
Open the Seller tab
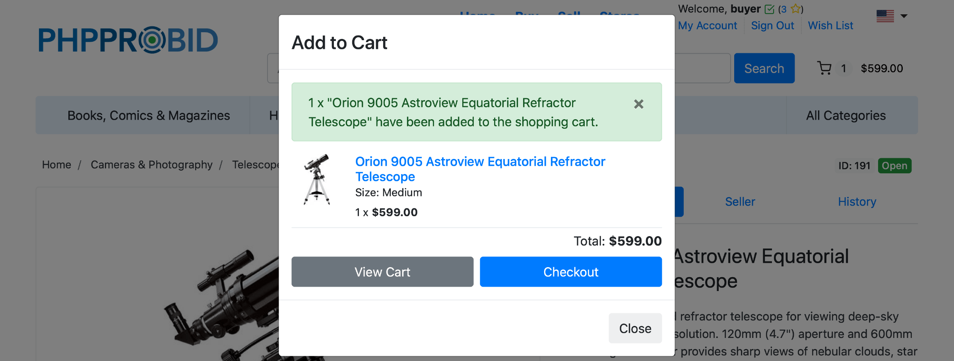pyautogui.click(x=740, y=202)
